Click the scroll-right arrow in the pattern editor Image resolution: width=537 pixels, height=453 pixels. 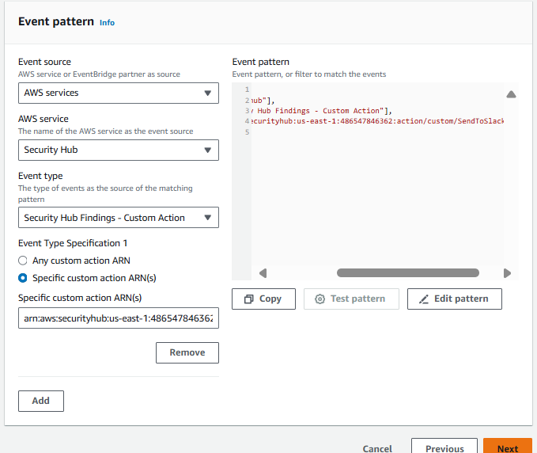(507, 273)
